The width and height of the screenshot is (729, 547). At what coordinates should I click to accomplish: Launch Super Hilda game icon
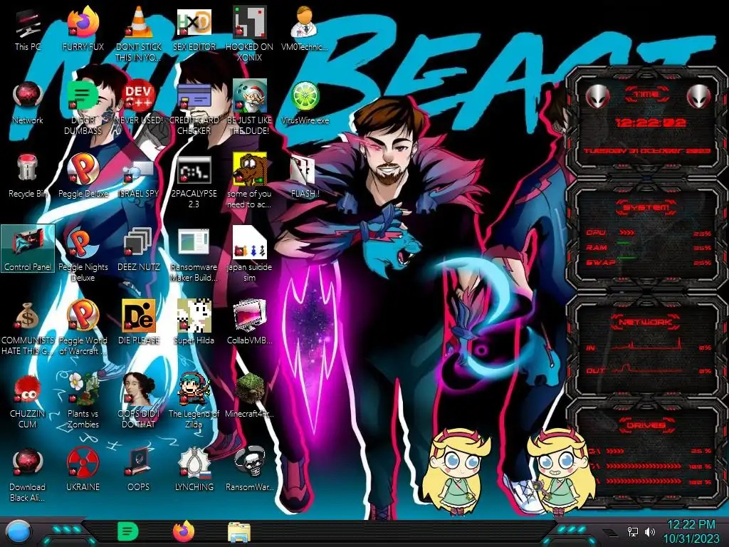coord(194,323)
